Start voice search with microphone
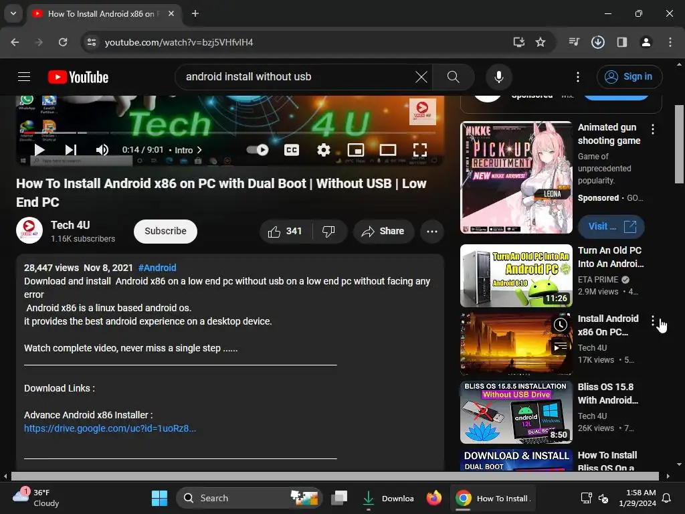The width and height of the screenshot is (685, 514). point(499,77)
